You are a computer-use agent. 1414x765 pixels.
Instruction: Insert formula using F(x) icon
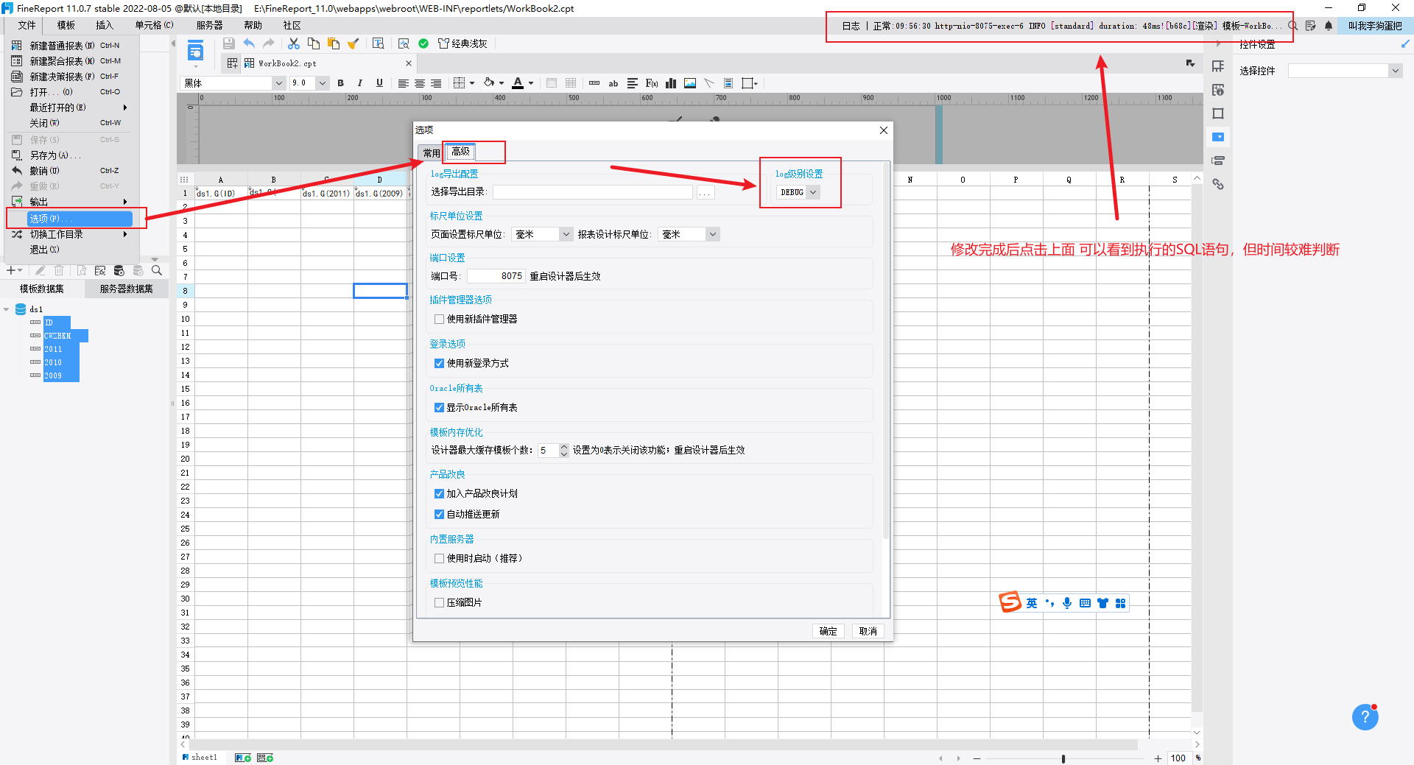pos(652,83)
